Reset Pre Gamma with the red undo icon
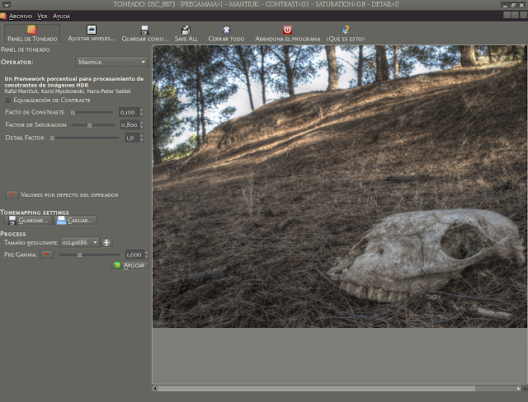The height and width of the screenshot is (402, 528). (x=47, y=255)
